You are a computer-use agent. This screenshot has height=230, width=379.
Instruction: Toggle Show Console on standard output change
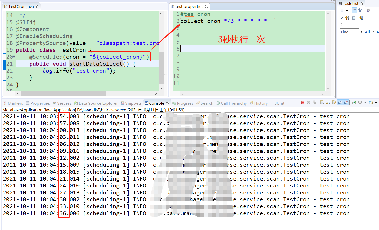340,102
